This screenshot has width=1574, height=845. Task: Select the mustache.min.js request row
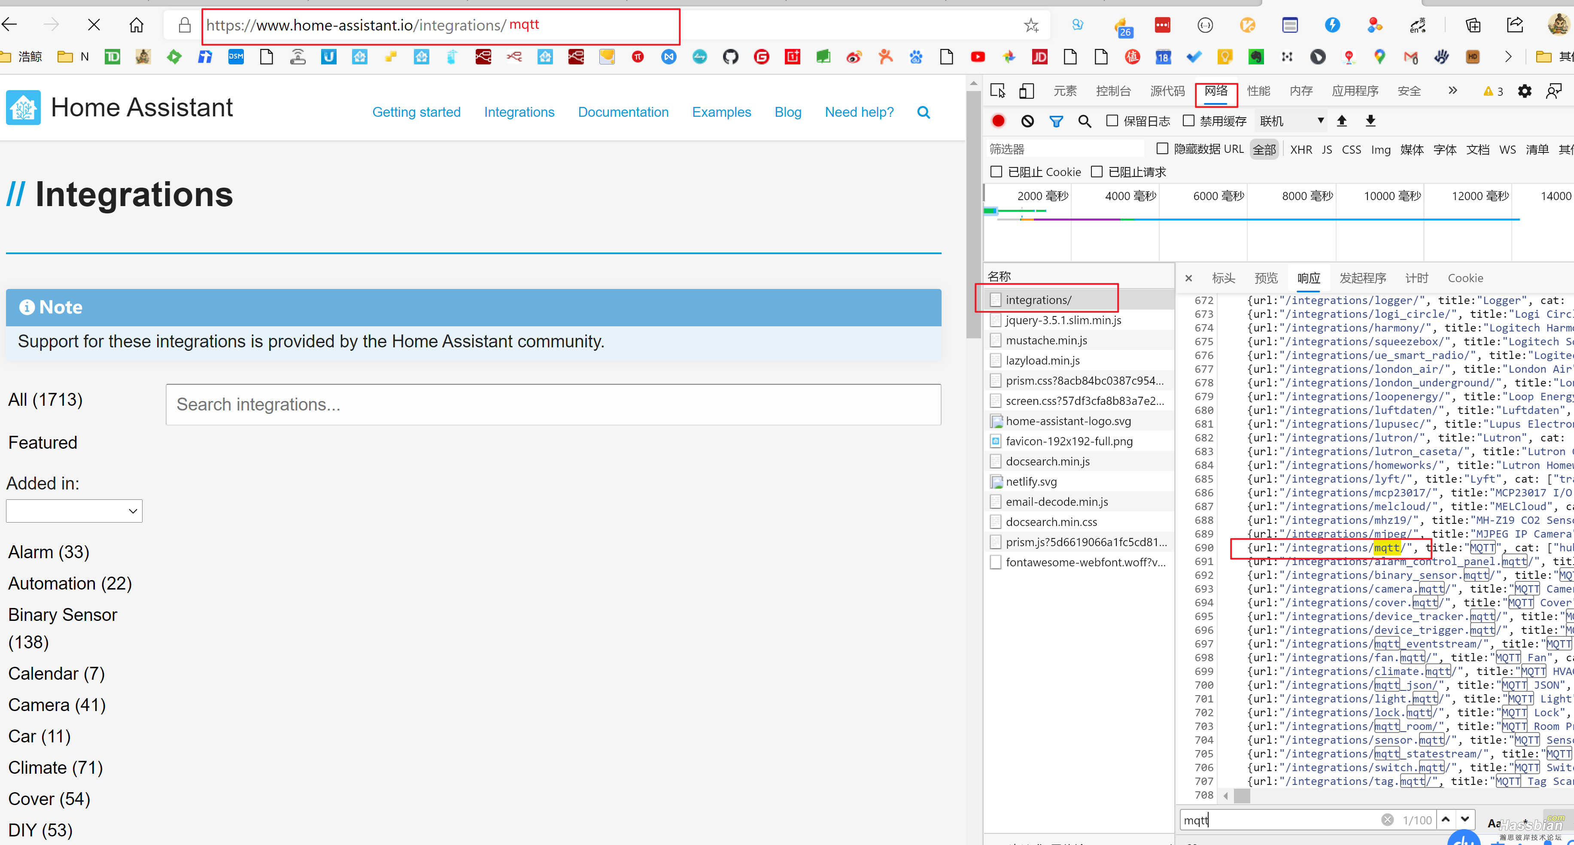(x=1079, y=340)
